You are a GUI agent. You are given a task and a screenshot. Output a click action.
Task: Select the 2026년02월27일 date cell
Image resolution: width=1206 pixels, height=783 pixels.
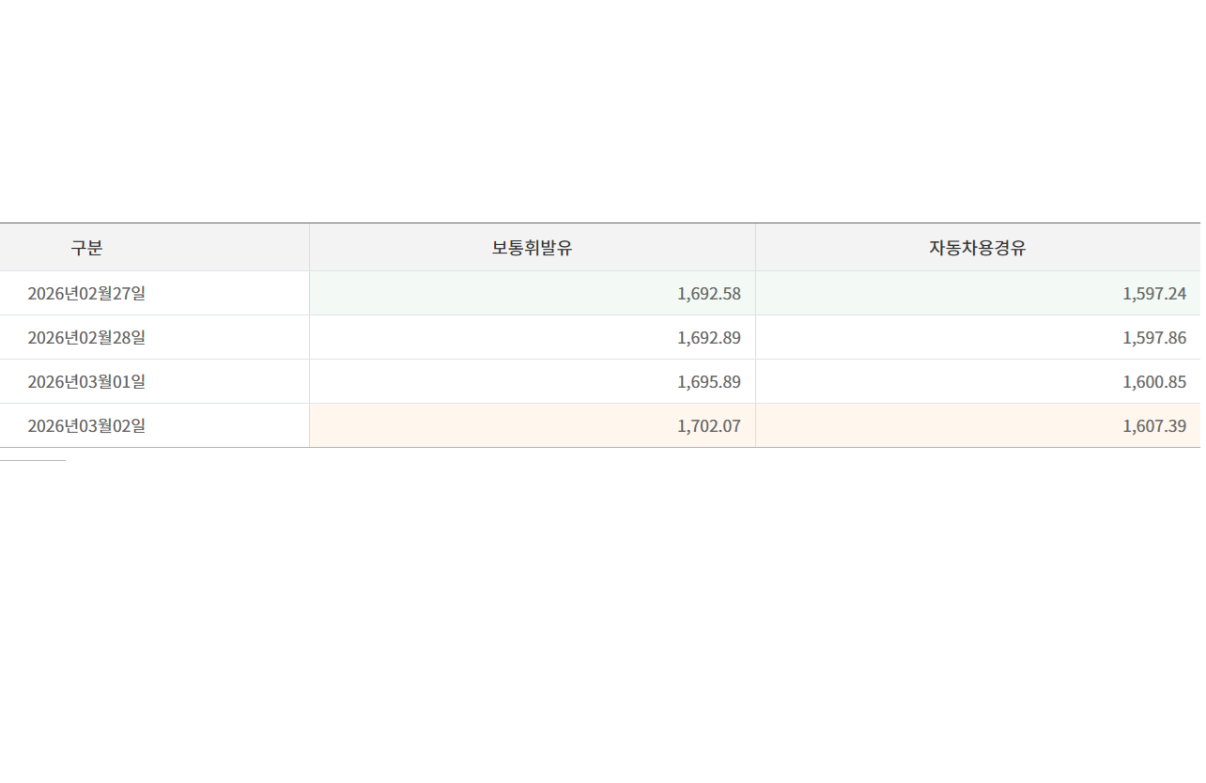(86, 293)
